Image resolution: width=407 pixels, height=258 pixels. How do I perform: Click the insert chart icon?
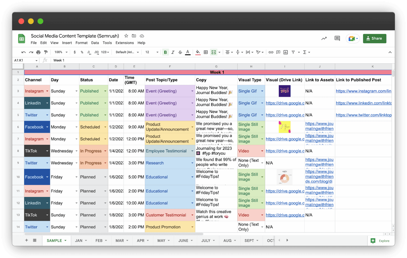click(x=286, y=52)
